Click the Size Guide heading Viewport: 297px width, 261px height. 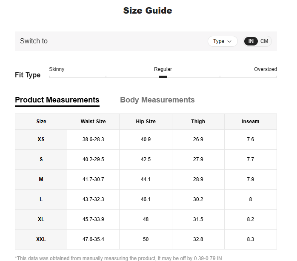[148, 11]
